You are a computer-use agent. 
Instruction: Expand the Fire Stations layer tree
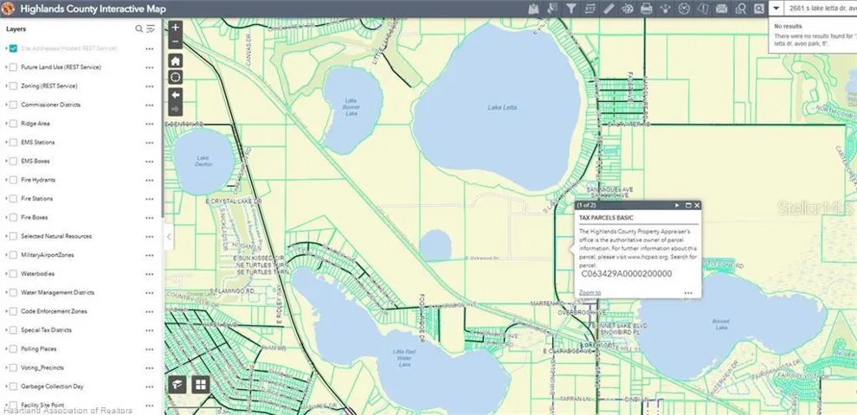pos(6,199)
